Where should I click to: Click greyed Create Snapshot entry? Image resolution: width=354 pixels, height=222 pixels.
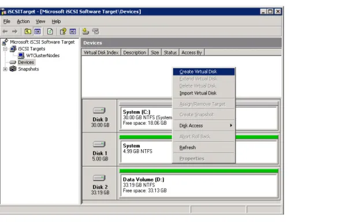point(204,114)
